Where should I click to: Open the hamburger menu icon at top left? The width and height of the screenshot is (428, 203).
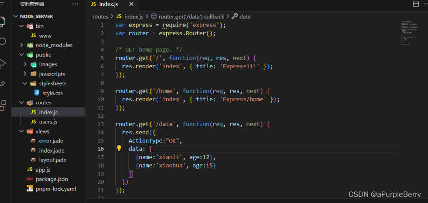(x=2, y=4)
